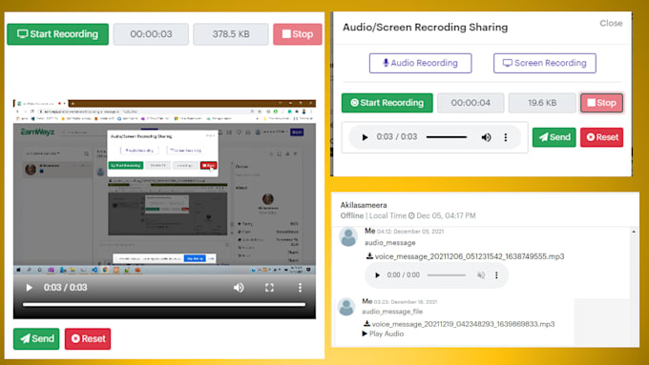Open options menu on chat audio player
This screenshot has height=365, width=649.
click(x=496, y=274)
